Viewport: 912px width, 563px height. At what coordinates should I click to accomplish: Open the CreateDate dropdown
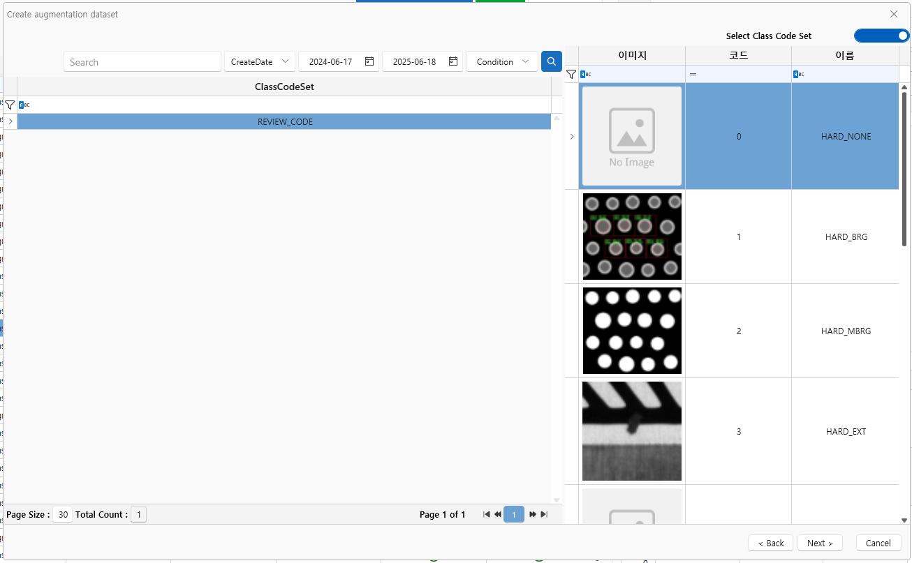click(259, 61)
